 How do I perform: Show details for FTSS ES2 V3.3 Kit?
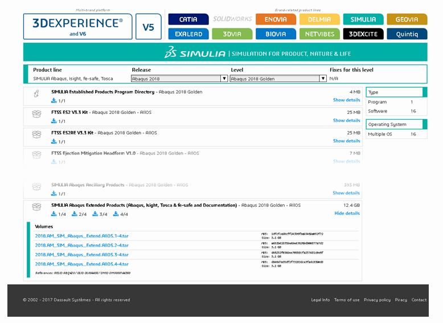pyautogui.click(x=346, y=121)
